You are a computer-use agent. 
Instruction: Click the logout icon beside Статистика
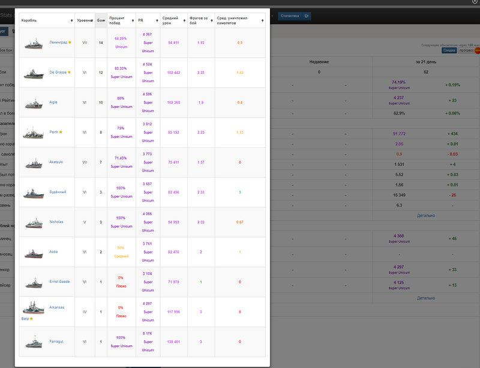pyautogui.click(x=307, y=16)
